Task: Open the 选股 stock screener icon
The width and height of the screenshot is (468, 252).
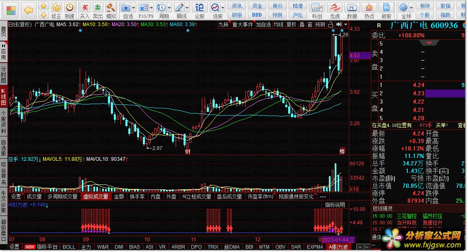Action: [215, 7]
